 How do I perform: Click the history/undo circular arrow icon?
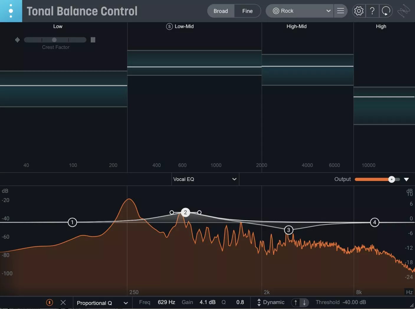click(x=386, y=11)
